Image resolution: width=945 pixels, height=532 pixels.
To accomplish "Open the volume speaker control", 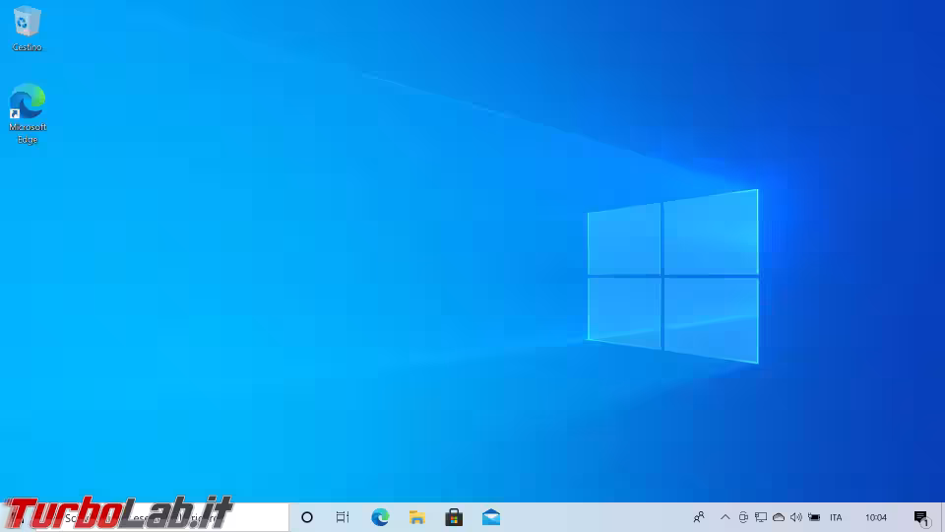I will coord(795,517).
